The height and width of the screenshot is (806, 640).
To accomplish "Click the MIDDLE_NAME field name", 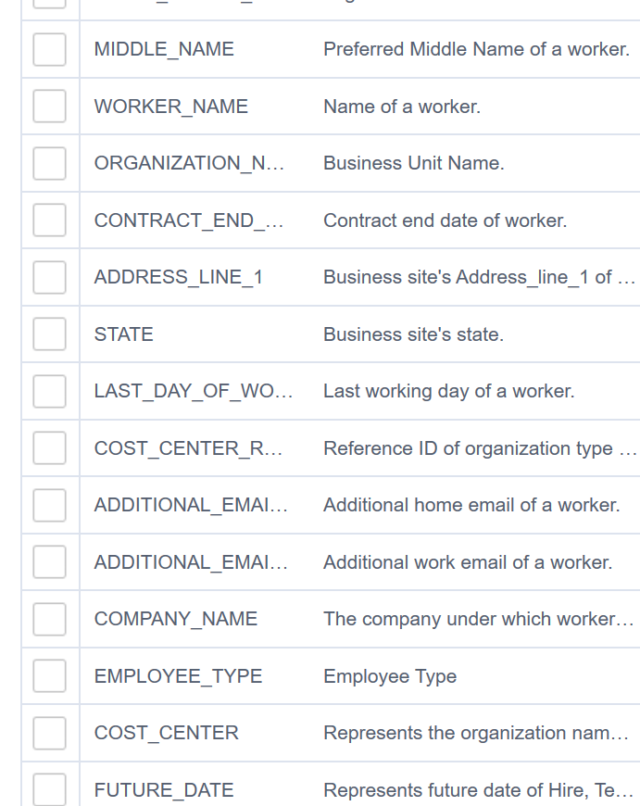I will pos(164,49).
